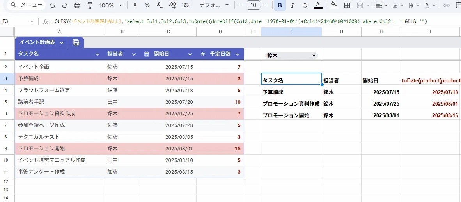
Task: Open text rotation options
Action: (431, 5)
